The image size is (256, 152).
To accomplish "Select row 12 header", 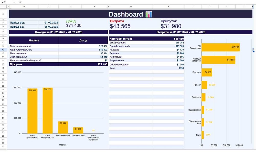I will [x=3, y=50].
